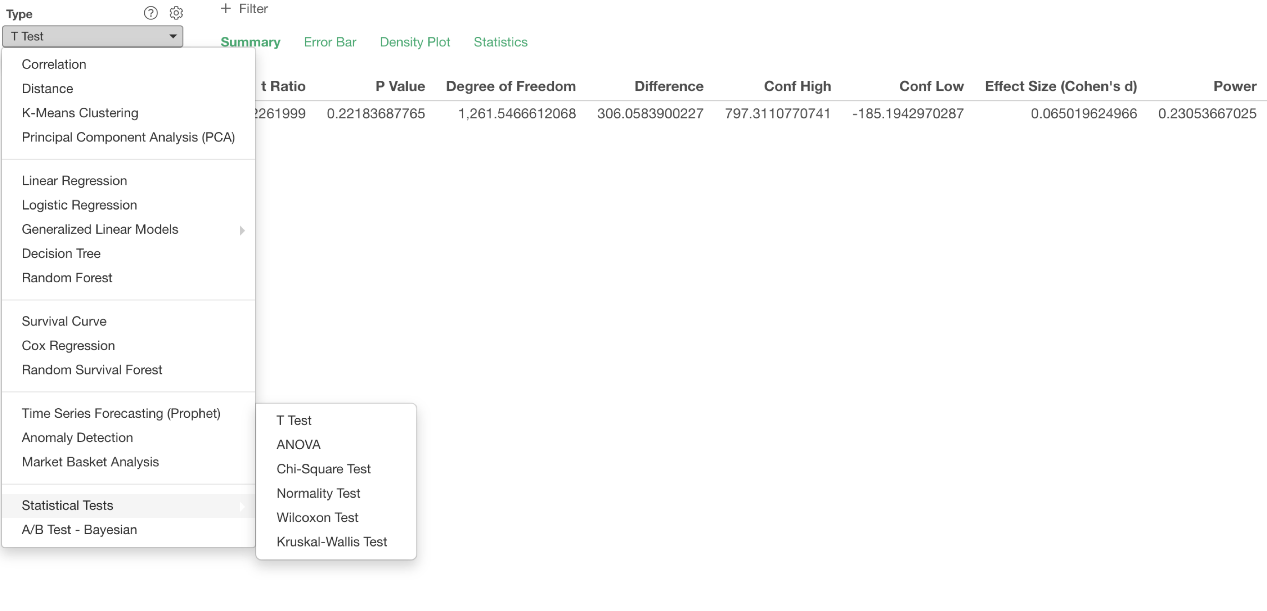The width and height of the screenshot is (1267, 611).
Task: Open the help question mark icon
Action: (x=151, y=13)
